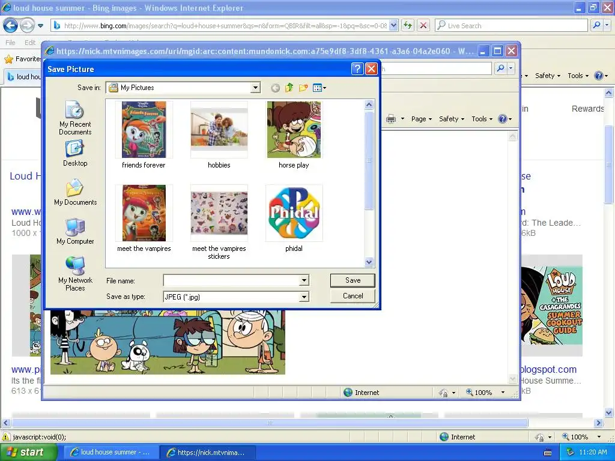Expand the Save as type dropdown
Screen dimensions: 615x461
tap(304, 297)
